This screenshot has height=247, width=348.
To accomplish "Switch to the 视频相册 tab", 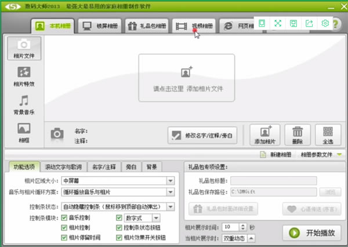I will [x=194, y=26].
